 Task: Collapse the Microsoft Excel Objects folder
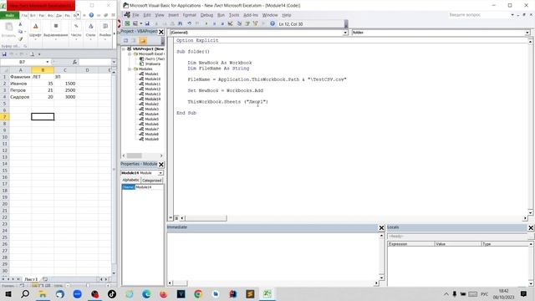(130, 54)
